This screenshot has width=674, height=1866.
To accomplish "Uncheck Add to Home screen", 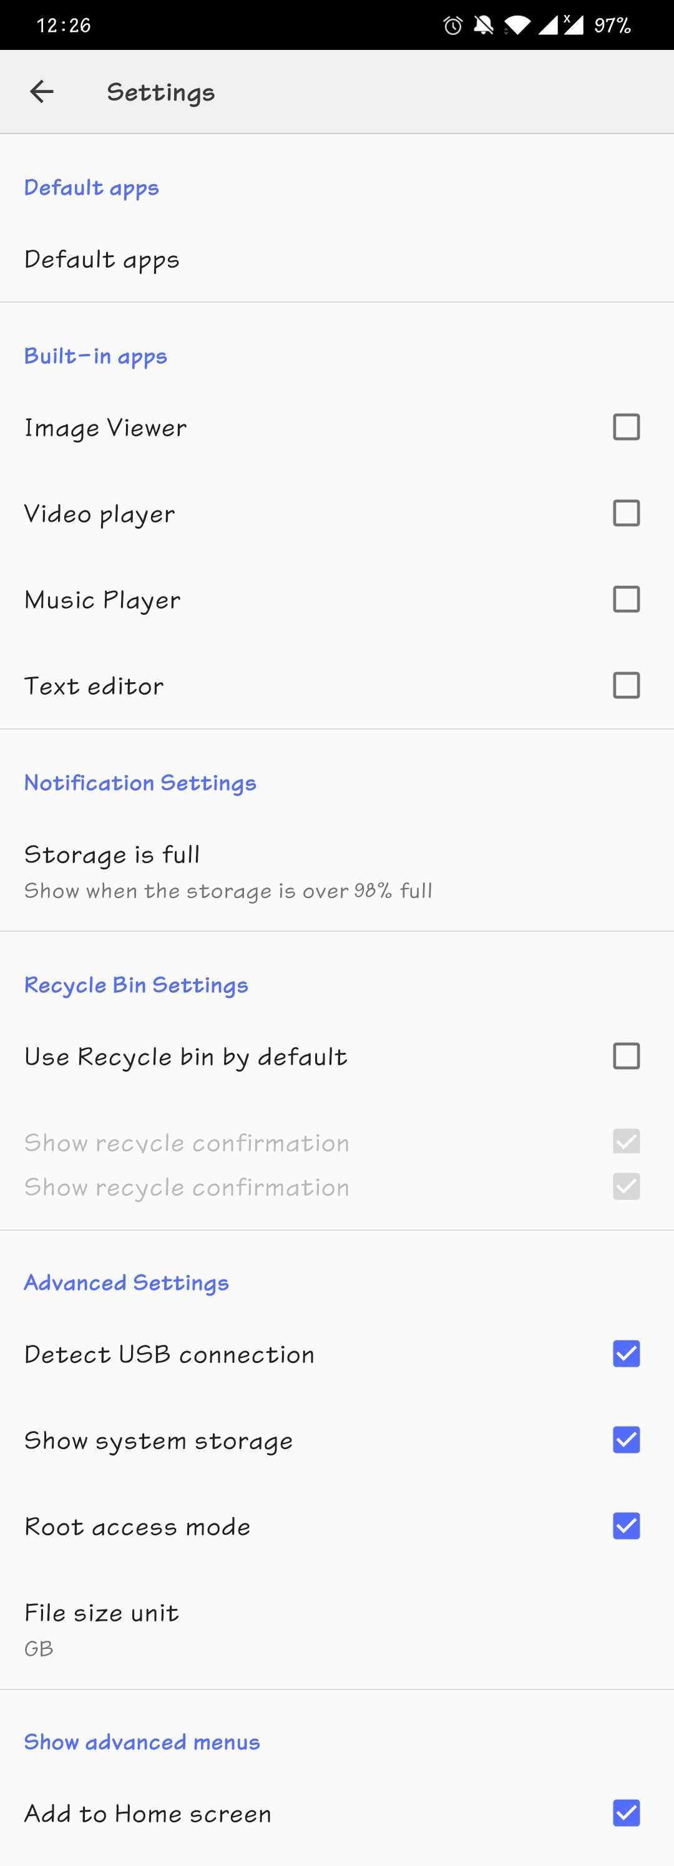I will 626,1814.
